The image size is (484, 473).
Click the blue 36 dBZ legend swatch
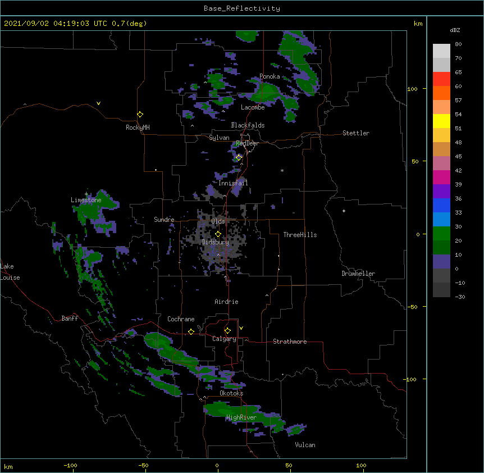[x=441, y=206]
